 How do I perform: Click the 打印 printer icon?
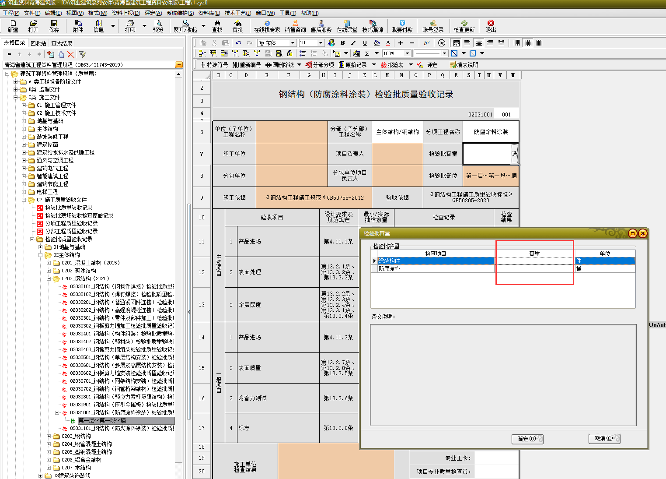pos(130,26)
